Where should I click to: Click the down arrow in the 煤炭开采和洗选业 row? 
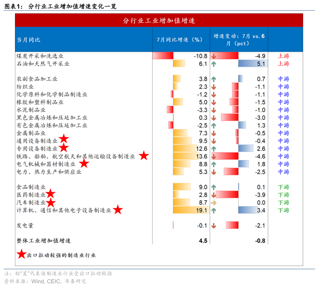213,56
